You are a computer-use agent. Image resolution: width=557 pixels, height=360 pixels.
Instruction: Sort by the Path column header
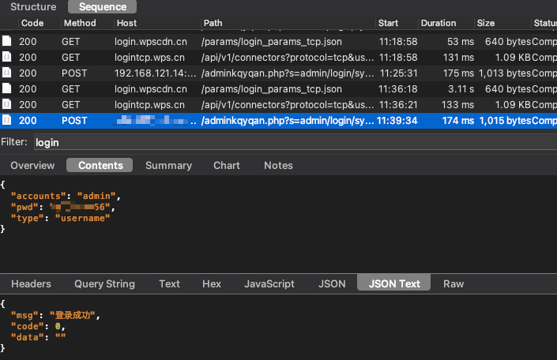click(213, 23)
